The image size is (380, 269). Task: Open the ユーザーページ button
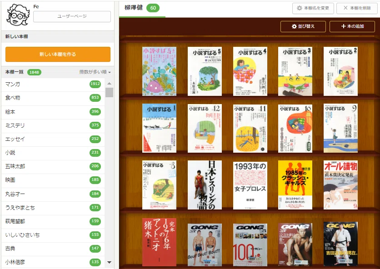72,16
